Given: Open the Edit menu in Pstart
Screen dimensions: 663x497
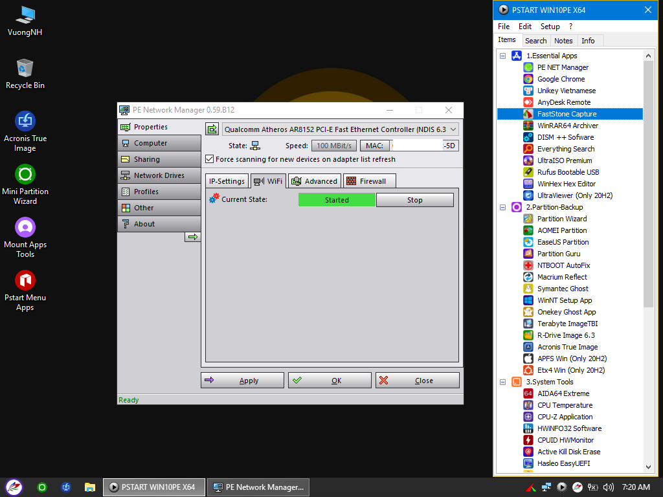Looking at the screenshot, I should coord(524,27).
